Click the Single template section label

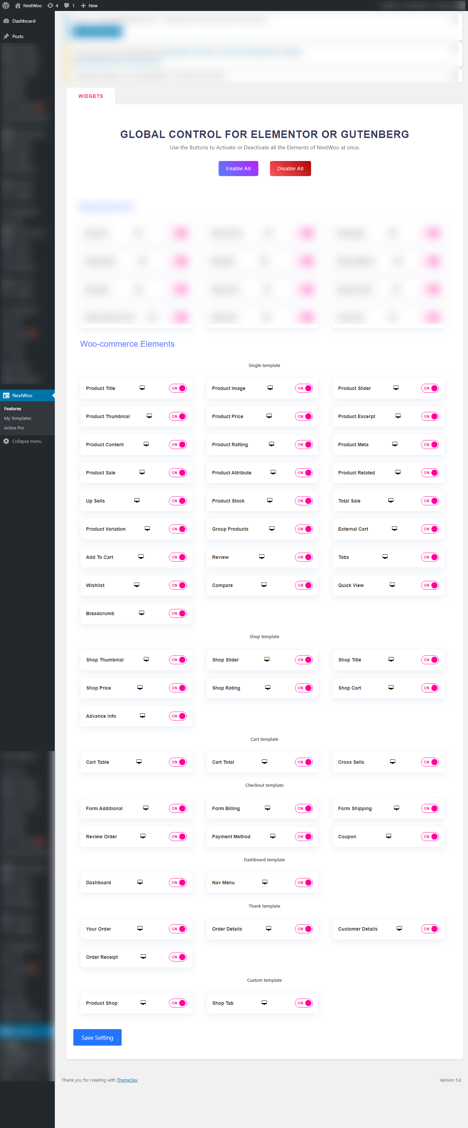pos(264,365)
